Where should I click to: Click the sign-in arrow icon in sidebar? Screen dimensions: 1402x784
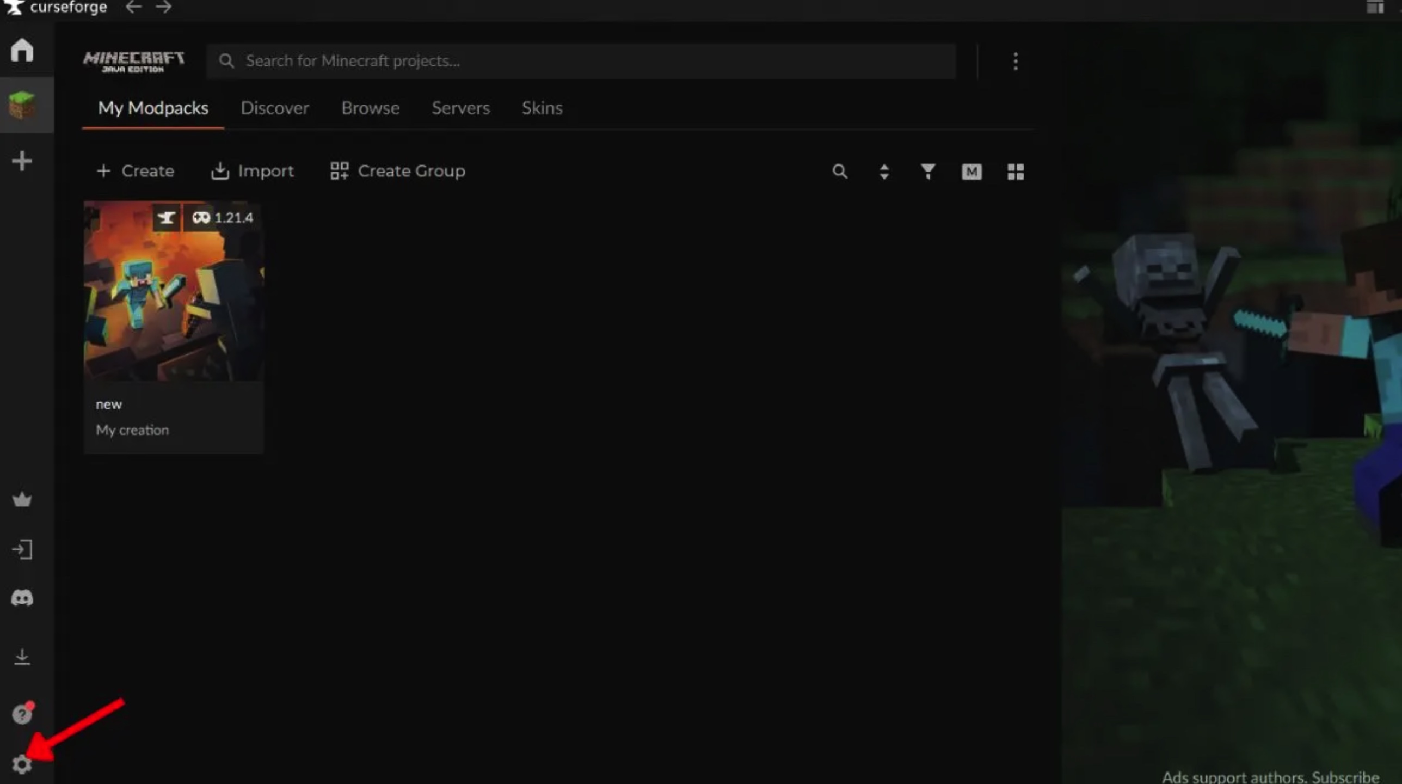[x=22, y=549]
